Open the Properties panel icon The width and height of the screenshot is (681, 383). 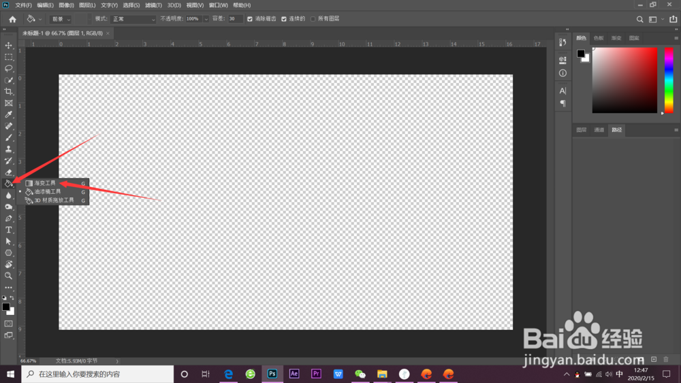coord(563,59)
